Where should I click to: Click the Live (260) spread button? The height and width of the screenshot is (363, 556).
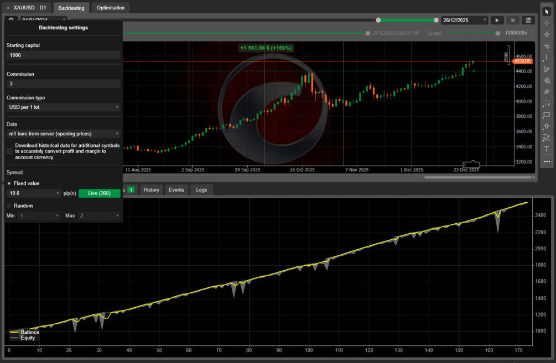(99, 193)
